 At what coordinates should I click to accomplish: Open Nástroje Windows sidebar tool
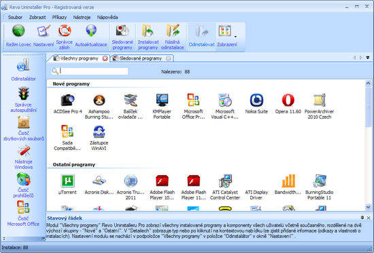[23, 157]
